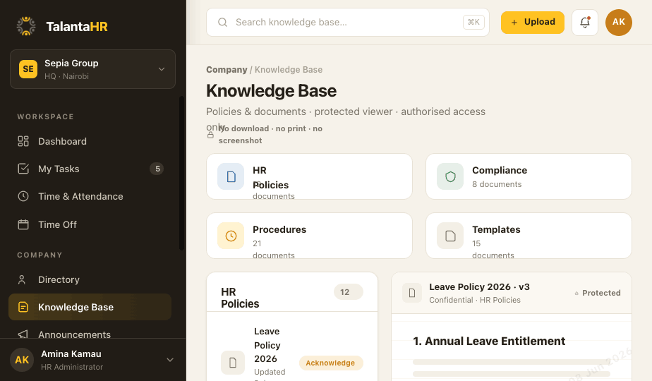Viewport: 652px width, 381px height.
Task: Open My Tasks
Action: tap(90, 169)
